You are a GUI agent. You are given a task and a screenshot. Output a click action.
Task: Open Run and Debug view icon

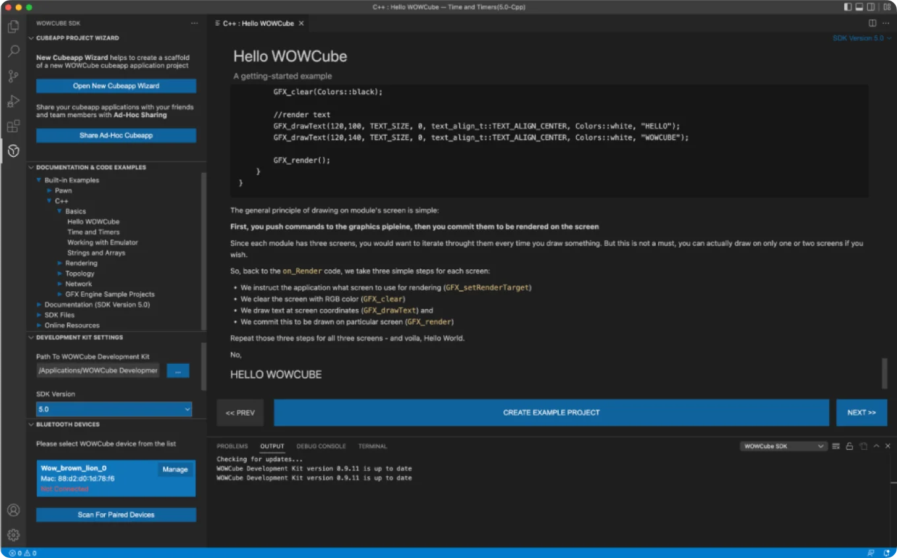point(13,101)
